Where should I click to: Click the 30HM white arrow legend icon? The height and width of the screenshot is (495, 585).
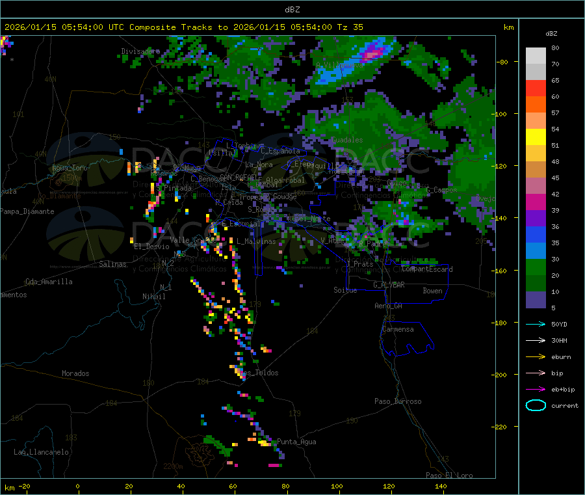[x=536, y=340]
